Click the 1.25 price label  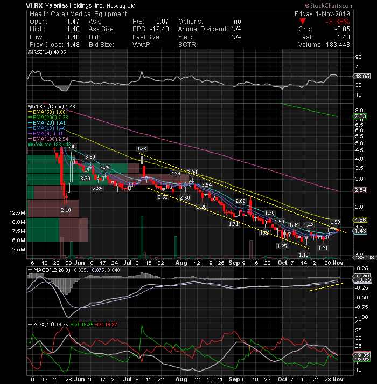coord(282,246)
